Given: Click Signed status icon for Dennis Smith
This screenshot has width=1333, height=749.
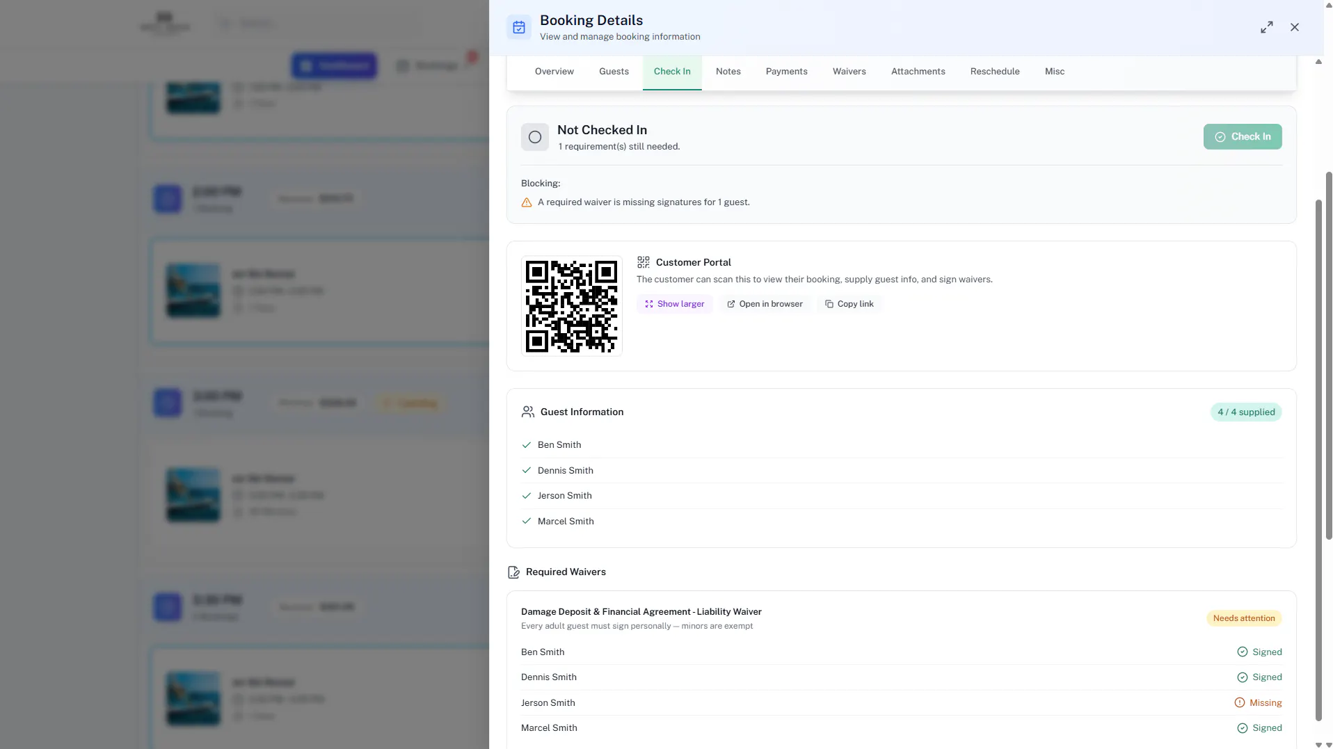Looking at the screenshot, I should click(1242, 677).
